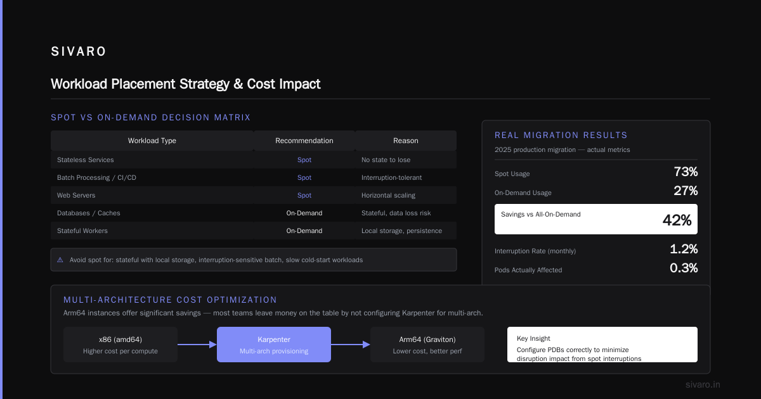Click the '2025 production migration — actual metrics' subtitle
Image resolution: width=761 pixels, height=399 pixels.
point(563,149)
